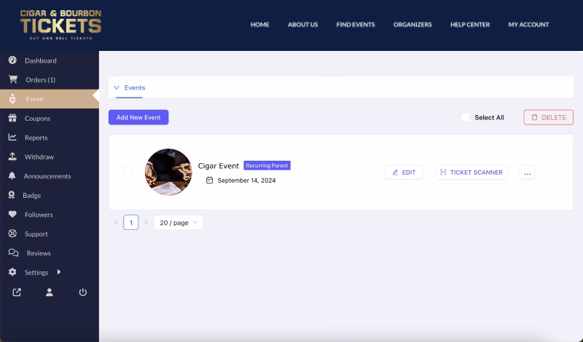This screenshot has height=342, width=583.
Task: Go to Find Events in top navigation
Action: click(x=356, y=25)
